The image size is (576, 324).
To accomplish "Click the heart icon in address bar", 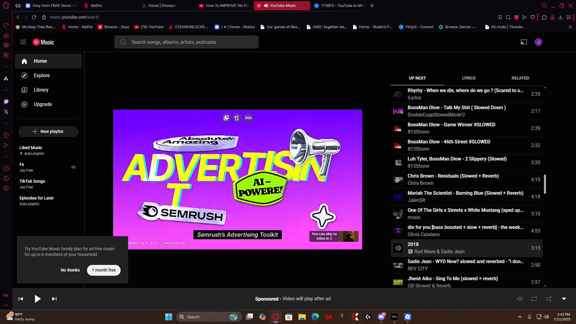I will (532, 17).
